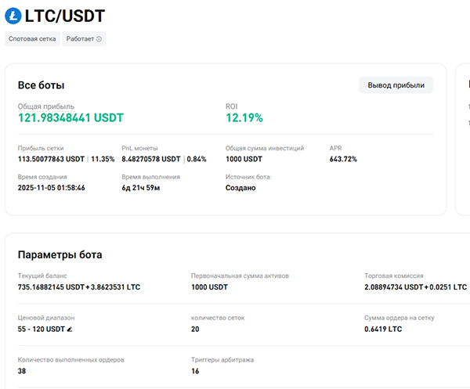This screenshot has width=470, height=389.
Task: Click the Параметры бота heading
Action: click(60, 254)
